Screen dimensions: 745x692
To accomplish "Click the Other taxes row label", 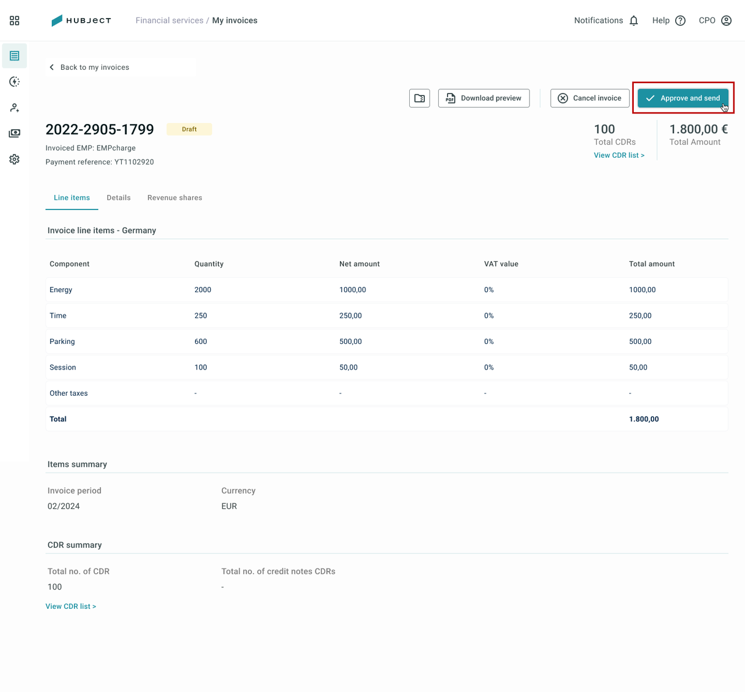I will click(x=69, y=393).
